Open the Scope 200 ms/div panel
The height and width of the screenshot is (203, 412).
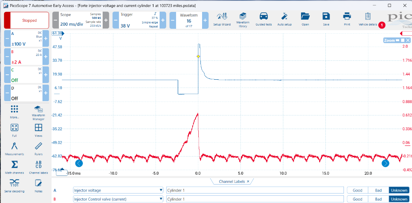[x=81, y=20]
